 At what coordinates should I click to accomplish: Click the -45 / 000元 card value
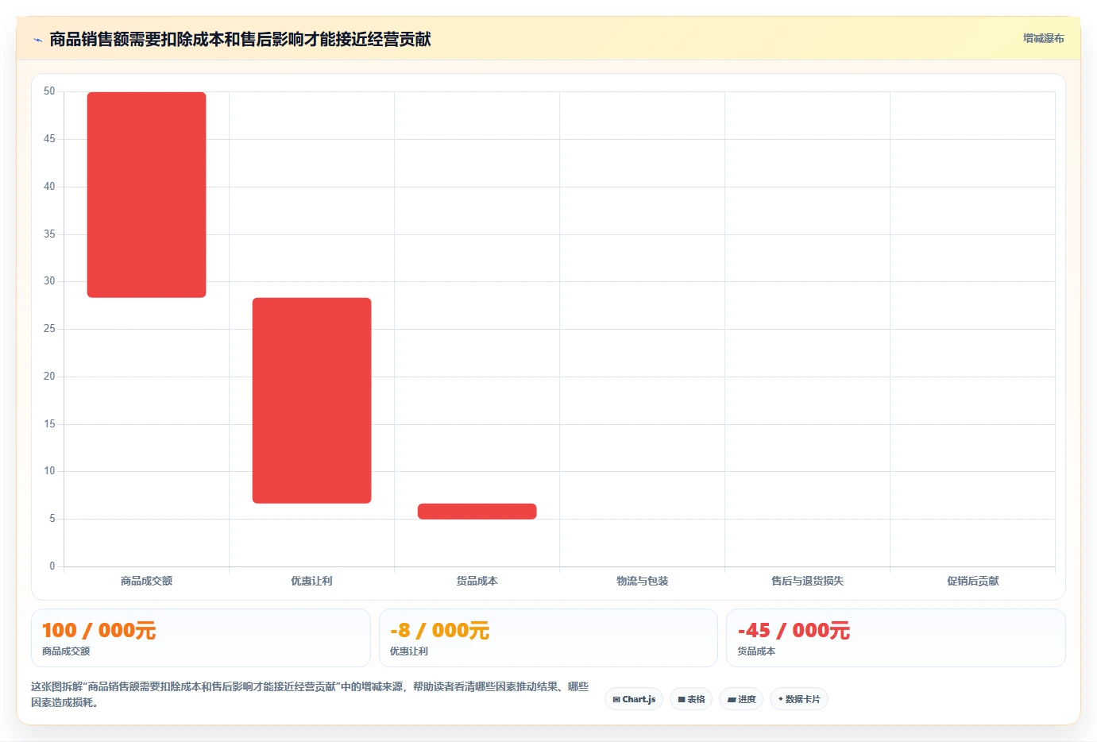[794, 631]
